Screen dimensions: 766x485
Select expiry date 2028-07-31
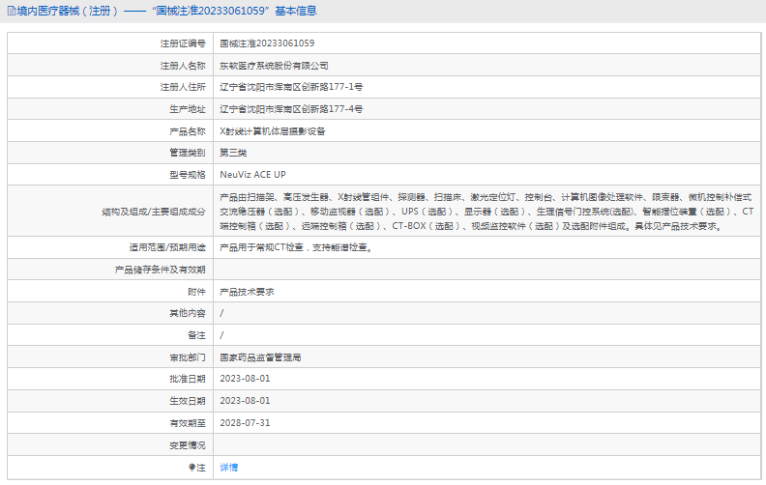(245, 423)
